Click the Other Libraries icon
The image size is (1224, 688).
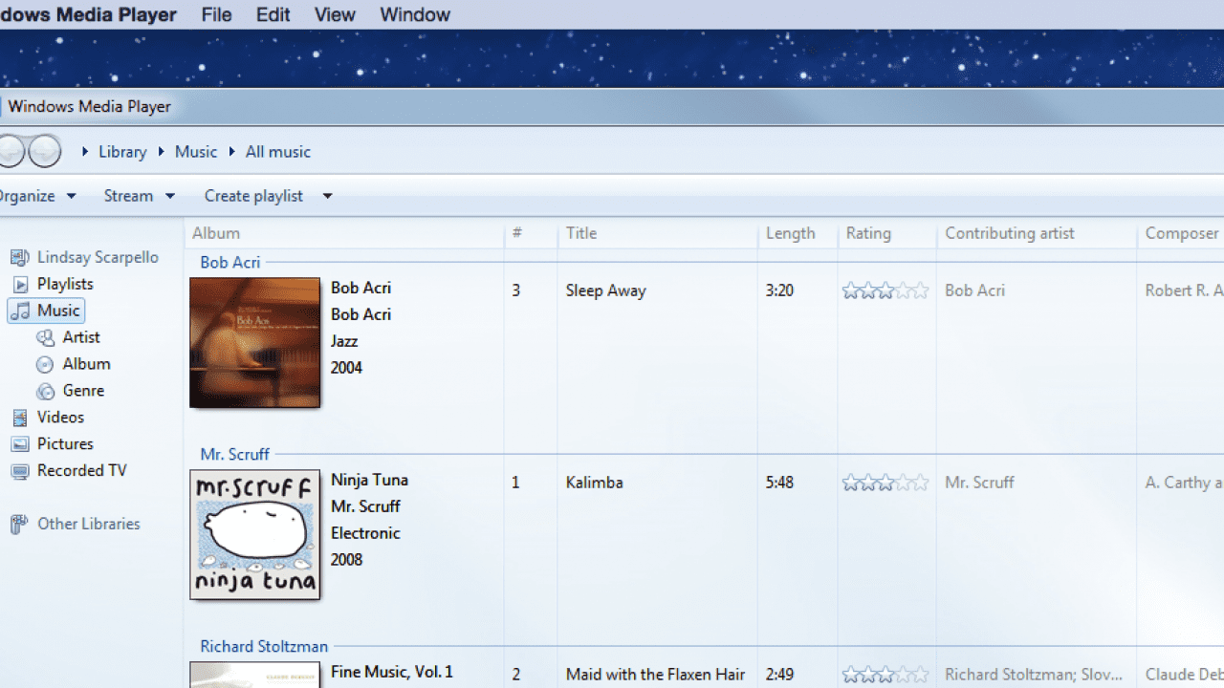19,524
